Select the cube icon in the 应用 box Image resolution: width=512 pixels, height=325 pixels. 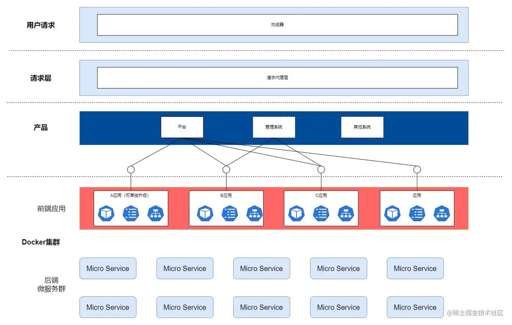[392, 213]
